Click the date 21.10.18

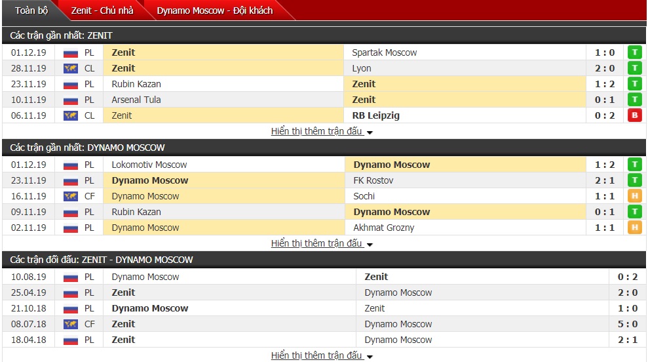coord(29,308)
